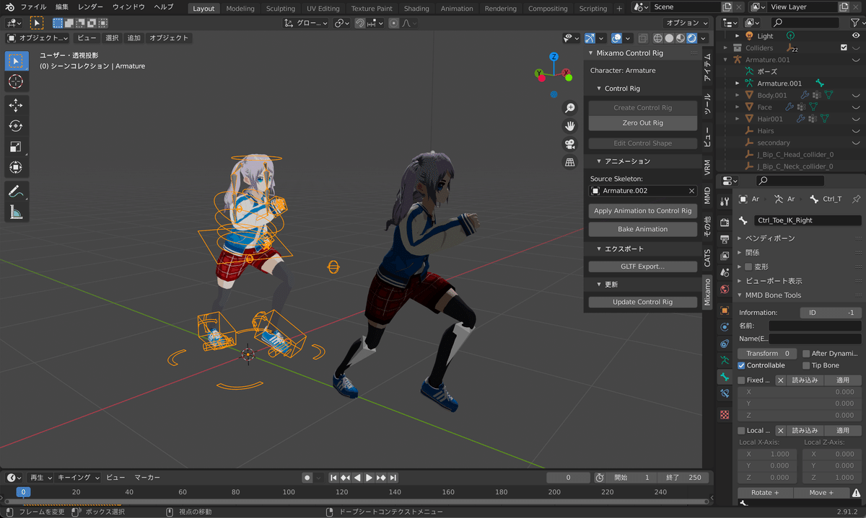Activate the Rotate tool
This screenshot has height=518, width=866.
click(x=17, y=126)
